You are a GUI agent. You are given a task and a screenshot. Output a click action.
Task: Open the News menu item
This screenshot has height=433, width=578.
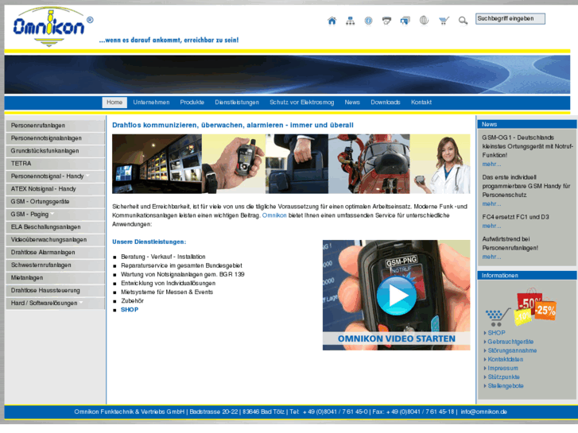352,102
